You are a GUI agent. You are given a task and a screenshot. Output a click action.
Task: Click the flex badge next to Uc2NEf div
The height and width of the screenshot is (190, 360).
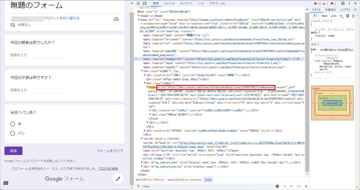click(176, 71)
